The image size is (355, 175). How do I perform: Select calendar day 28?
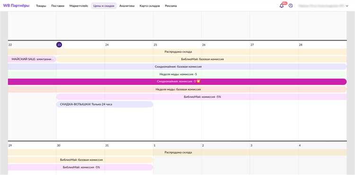301,45
